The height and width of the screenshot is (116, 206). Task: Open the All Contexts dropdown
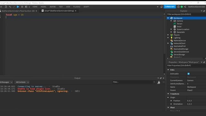click(22, 82)
